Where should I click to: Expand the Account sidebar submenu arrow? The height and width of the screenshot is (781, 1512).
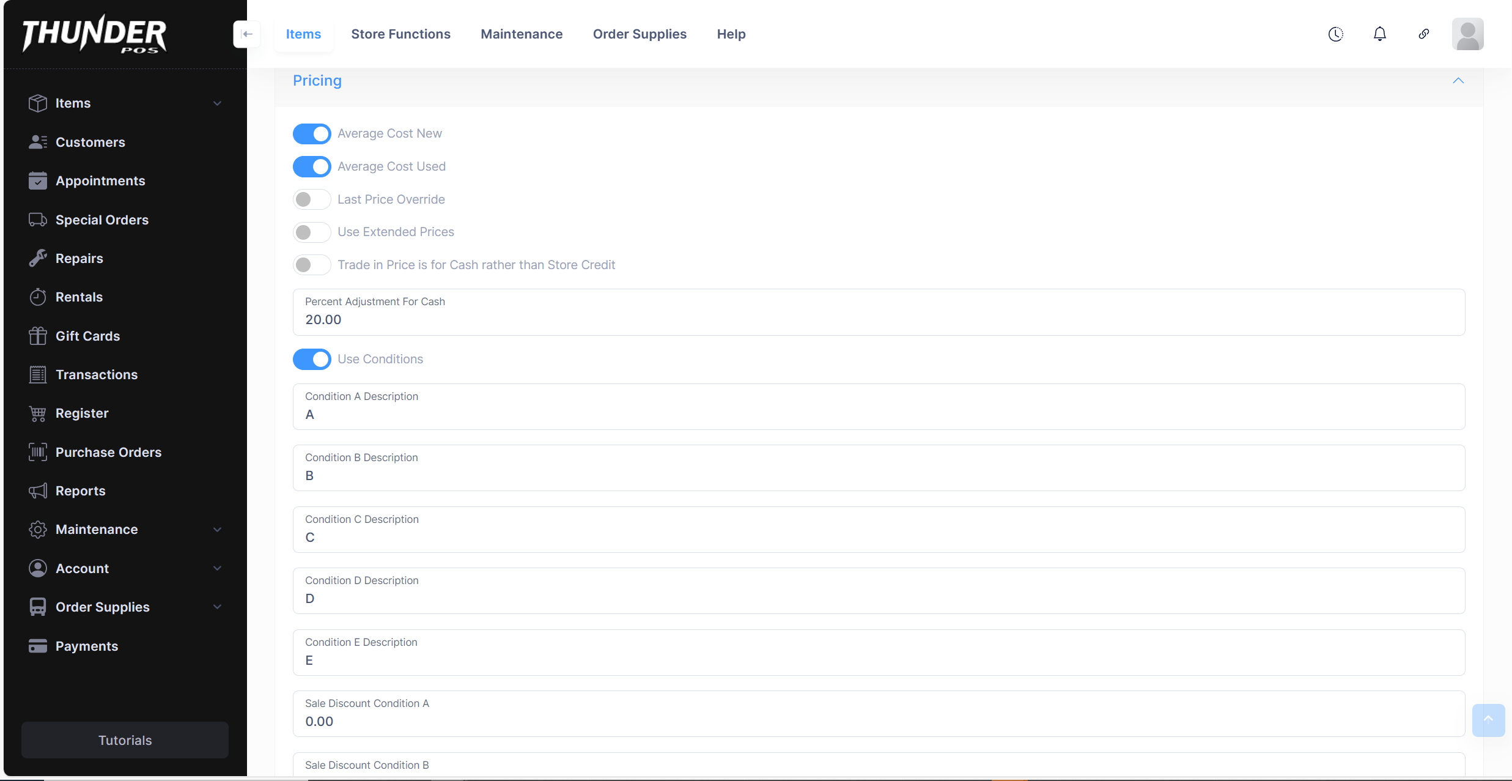[x=217, y=568]
